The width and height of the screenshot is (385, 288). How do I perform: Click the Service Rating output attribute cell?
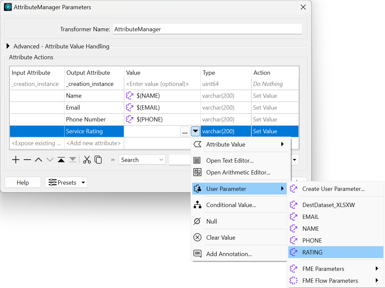tap(94, 131)
